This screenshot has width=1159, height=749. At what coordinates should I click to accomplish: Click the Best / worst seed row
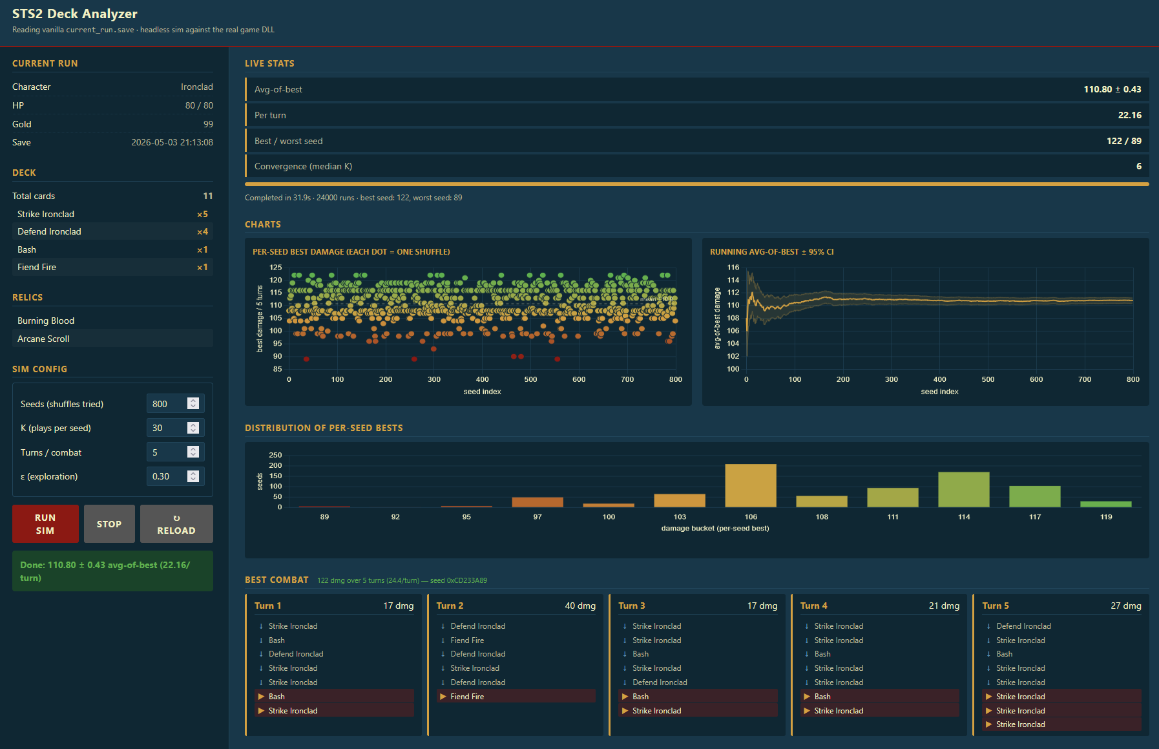[697, 141]
